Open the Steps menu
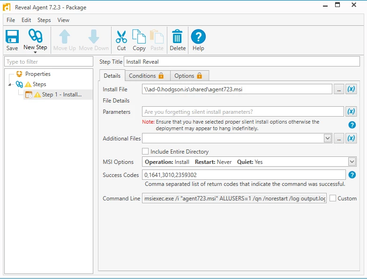This screenshot has width=367, height=280. click(44, 20)
